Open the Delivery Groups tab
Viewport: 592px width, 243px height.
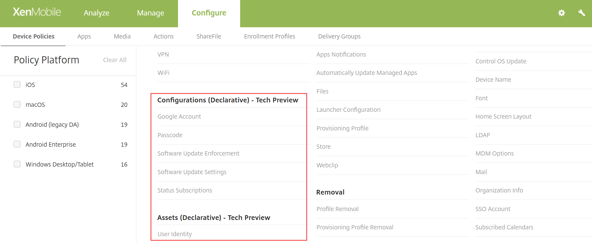[339, 36]
